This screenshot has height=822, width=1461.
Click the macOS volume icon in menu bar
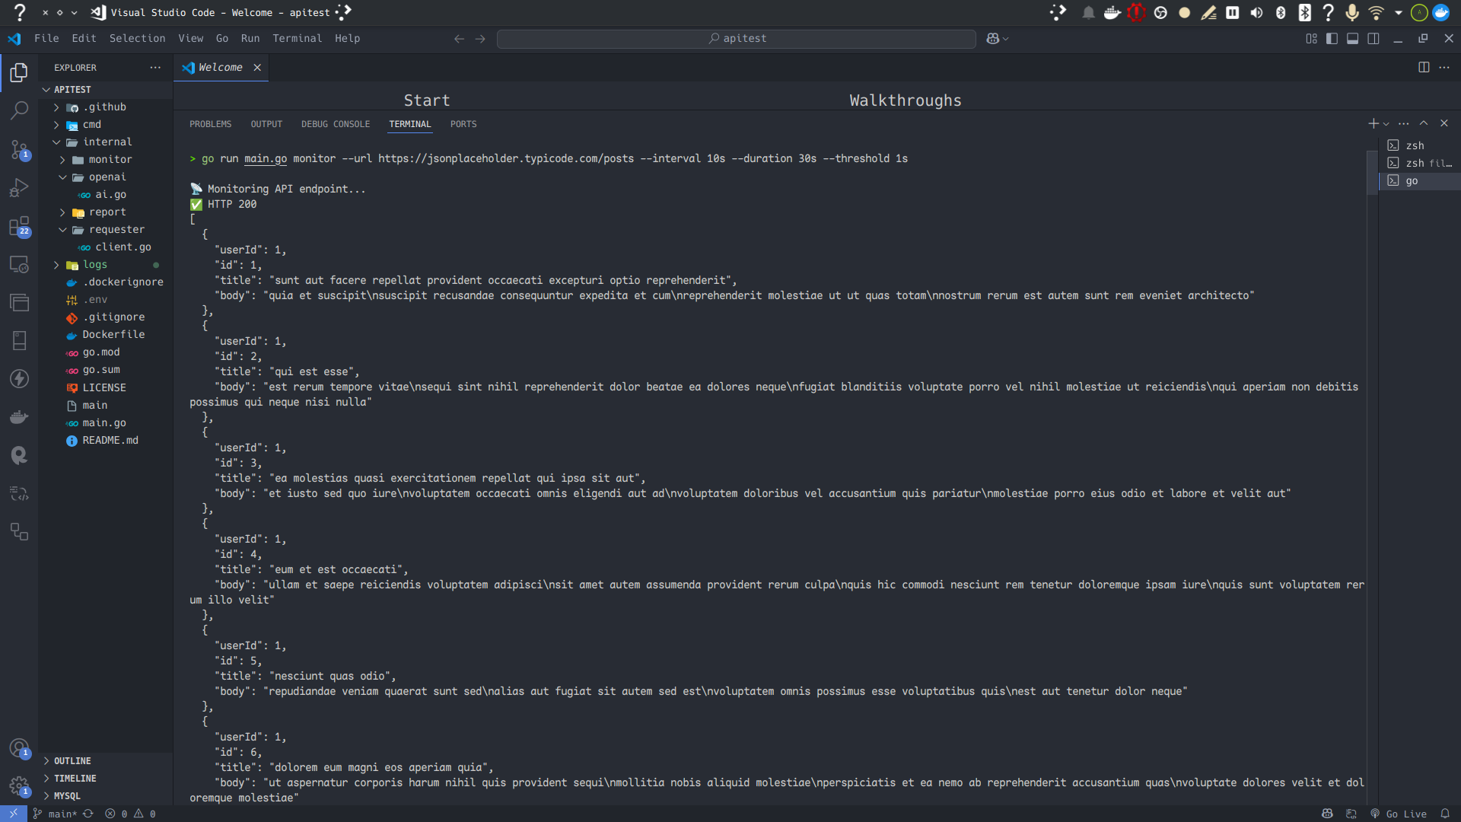pos(1256,12)
